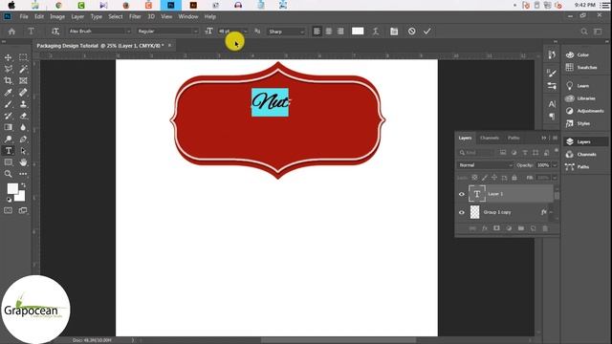Create warped text
The image size is (612, 344).
point(376,32)
